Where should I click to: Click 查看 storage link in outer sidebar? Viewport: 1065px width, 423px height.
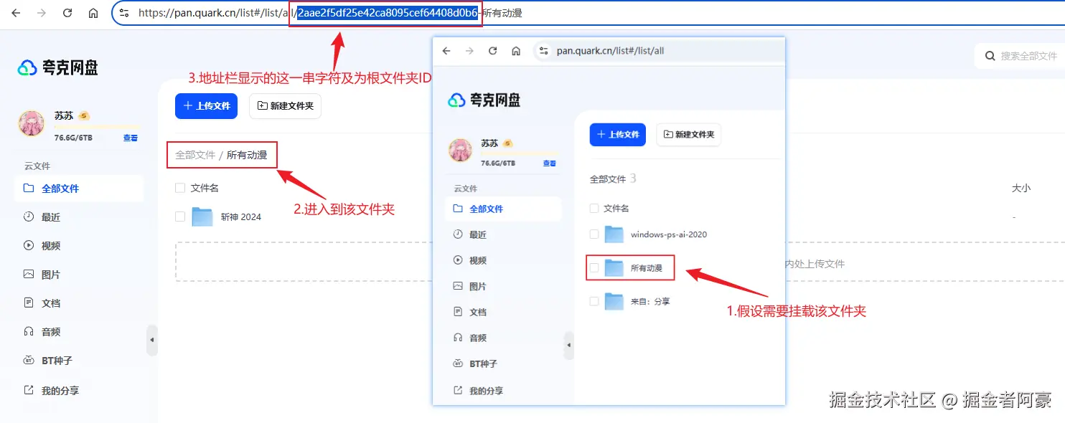click(x=131, y=138)
